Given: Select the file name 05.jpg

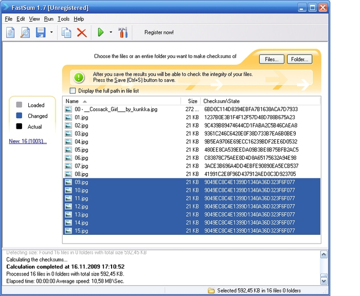Looking at the screenshot, I should pos(81,150).
